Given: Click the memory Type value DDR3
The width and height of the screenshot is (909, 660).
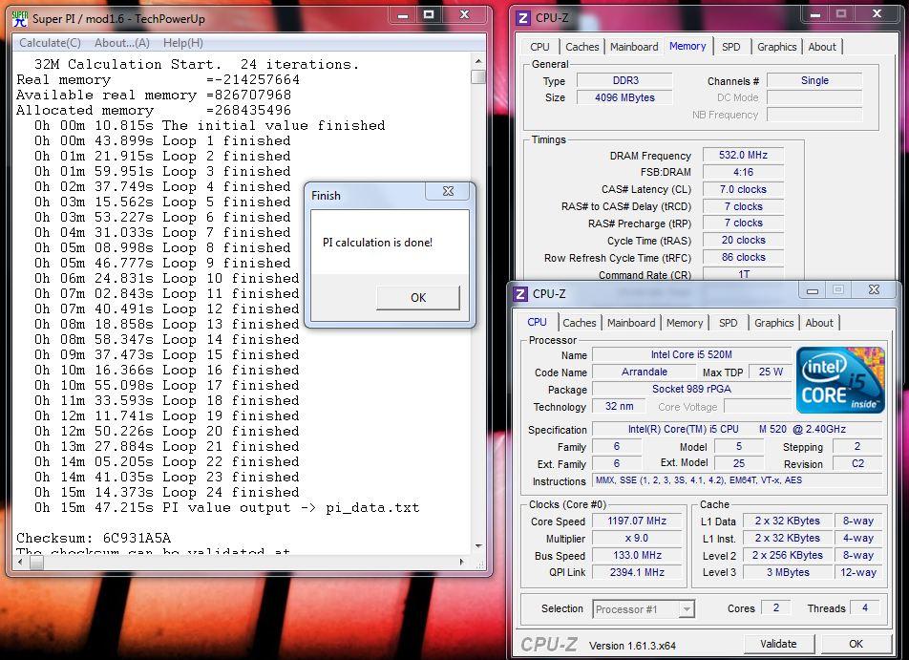Looking at the screenshot, I should pos(624,80).
